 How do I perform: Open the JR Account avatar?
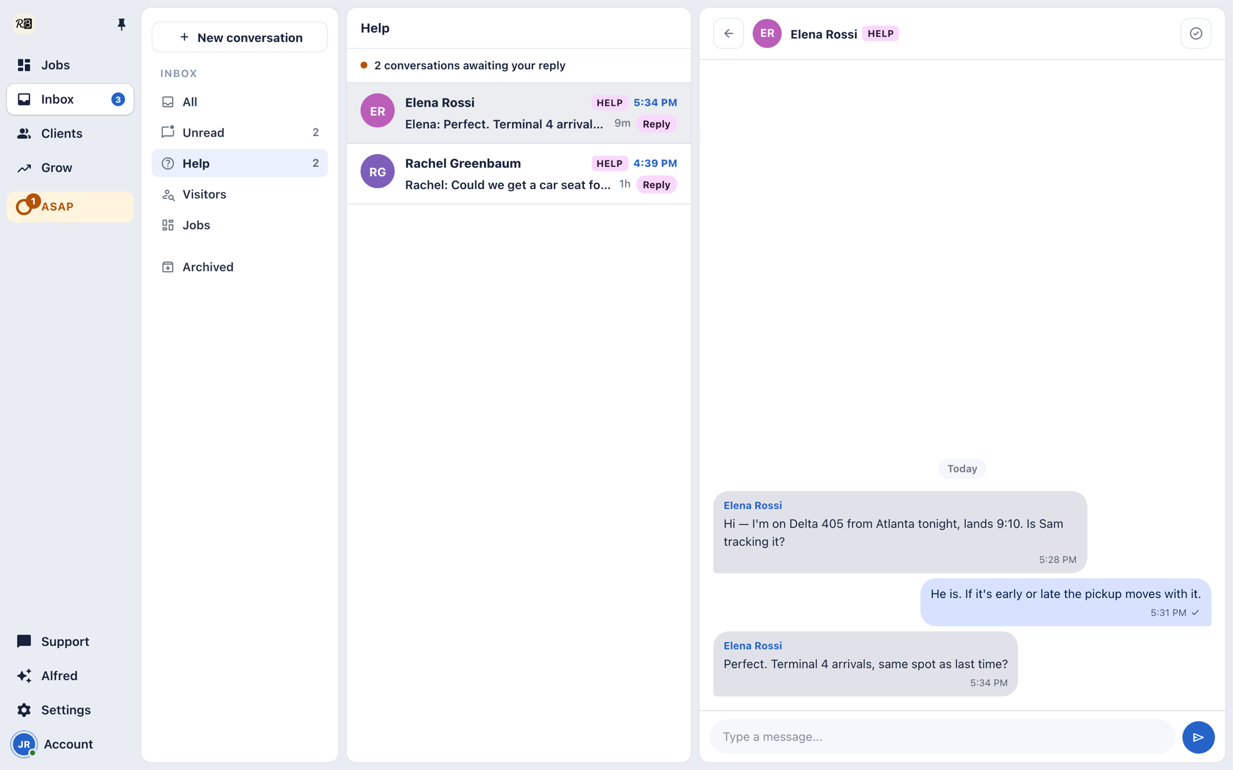[x=24, y=745]
